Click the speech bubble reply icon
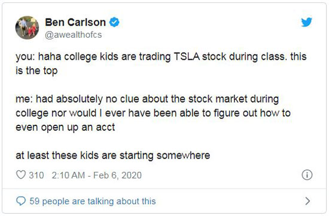 pyautogui.click(x=21, y=201)
